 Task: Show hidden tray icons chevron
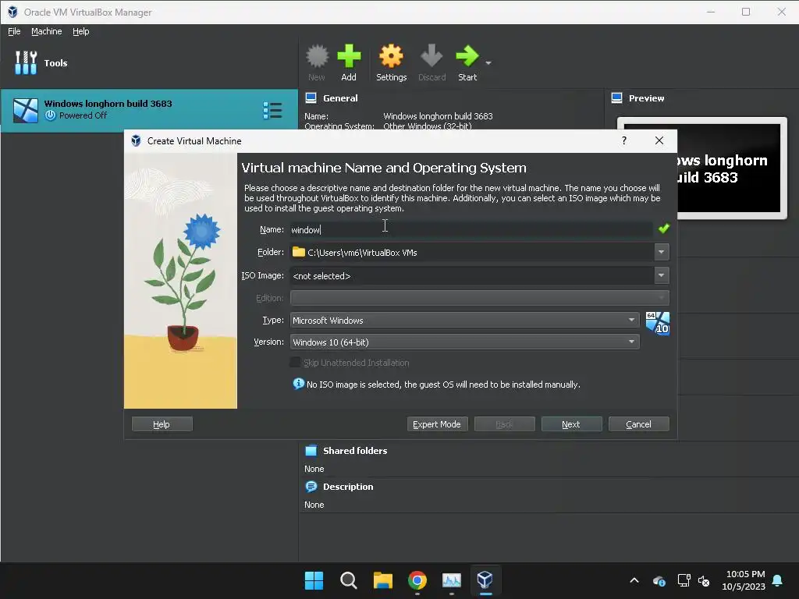[x=634, y=580]
